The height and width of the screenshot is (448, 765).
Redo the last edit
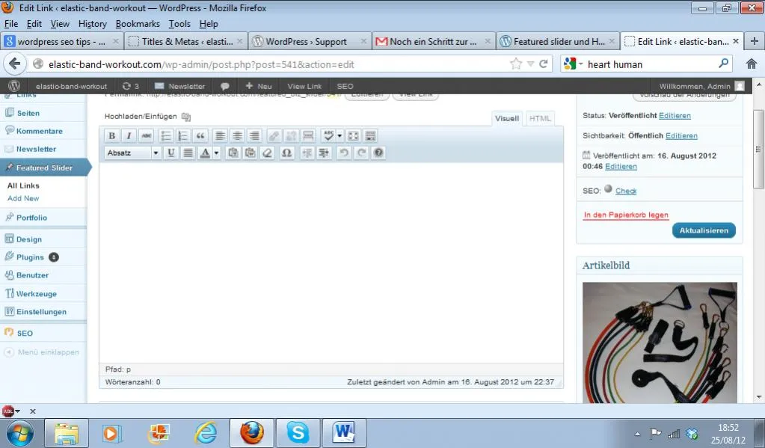click(361, 153)
